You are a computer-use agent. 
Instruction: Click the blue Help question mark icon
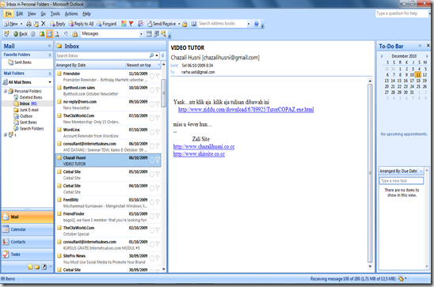(257, 24)
